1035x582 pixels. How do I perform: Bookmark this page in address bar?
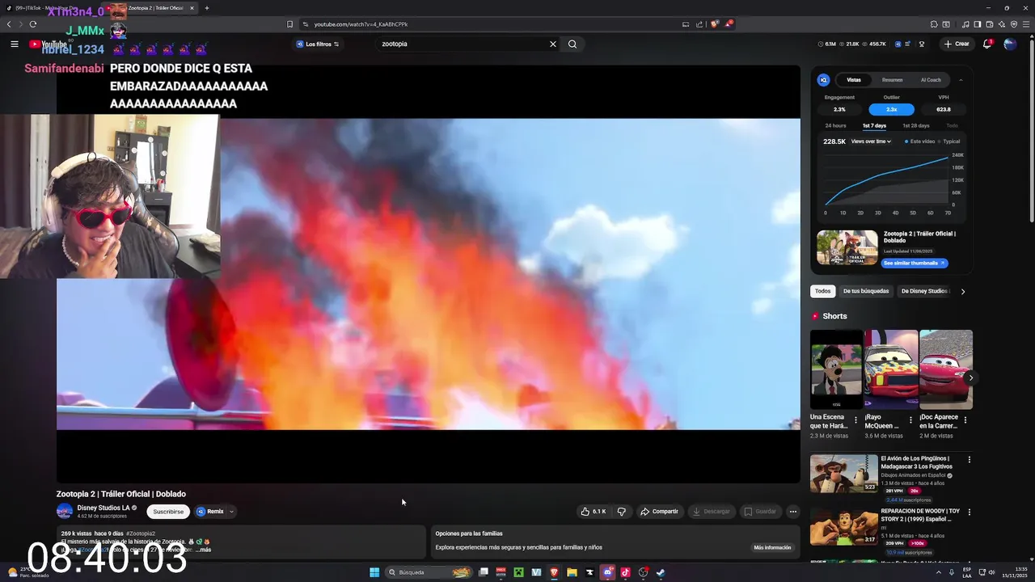pos(289,24)
